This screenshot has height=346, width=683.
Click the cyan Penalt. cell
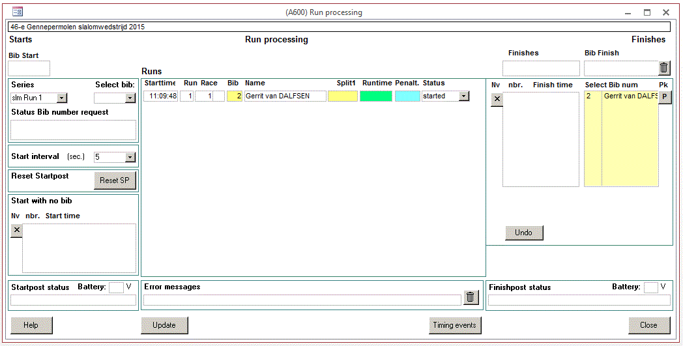coord(407,96)
